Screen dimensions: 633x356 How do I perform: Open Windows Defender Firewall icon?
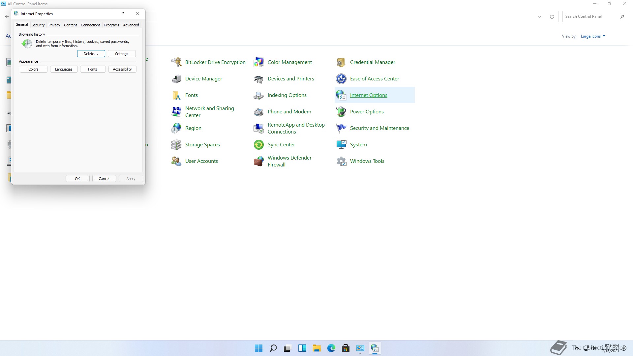pyautogui.click(x=259, y=161)
